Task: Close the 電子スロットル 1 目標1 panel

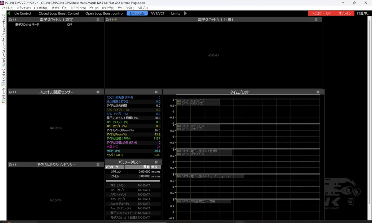Action: pos(316,19)
